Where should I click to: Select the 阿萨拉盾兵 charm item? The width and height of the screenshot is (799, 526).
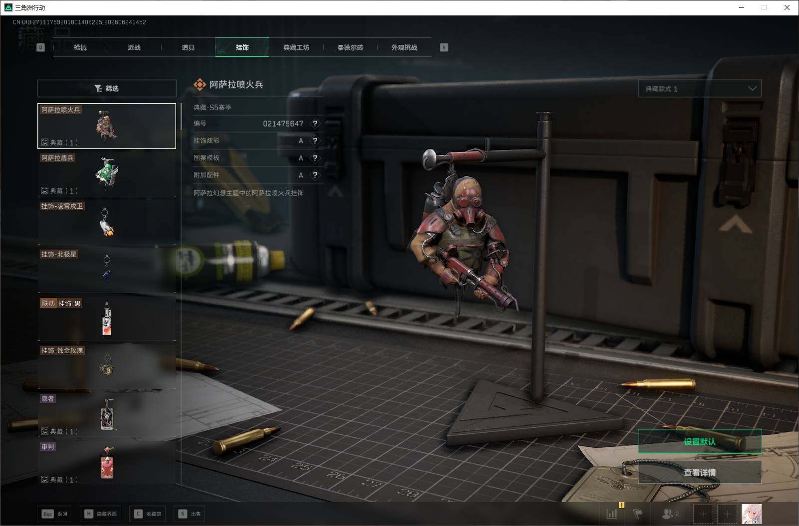[x=107, y=174]
